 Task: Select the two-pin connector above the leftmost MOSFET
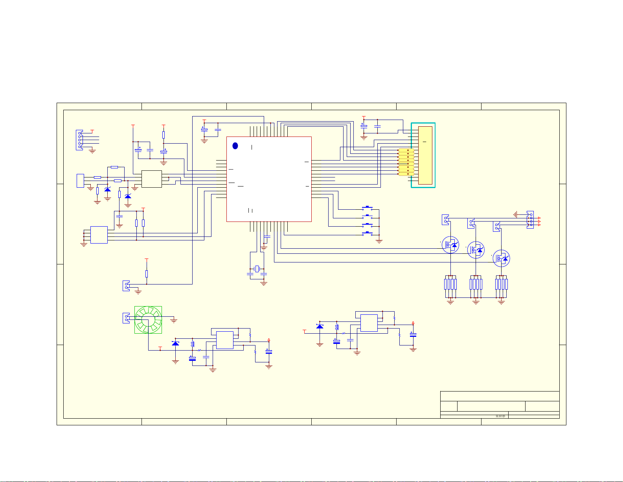pos(445,220)
